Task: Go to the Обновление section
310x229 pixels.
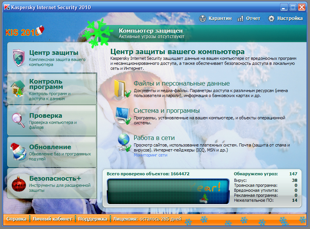Action: click(52, 152)
